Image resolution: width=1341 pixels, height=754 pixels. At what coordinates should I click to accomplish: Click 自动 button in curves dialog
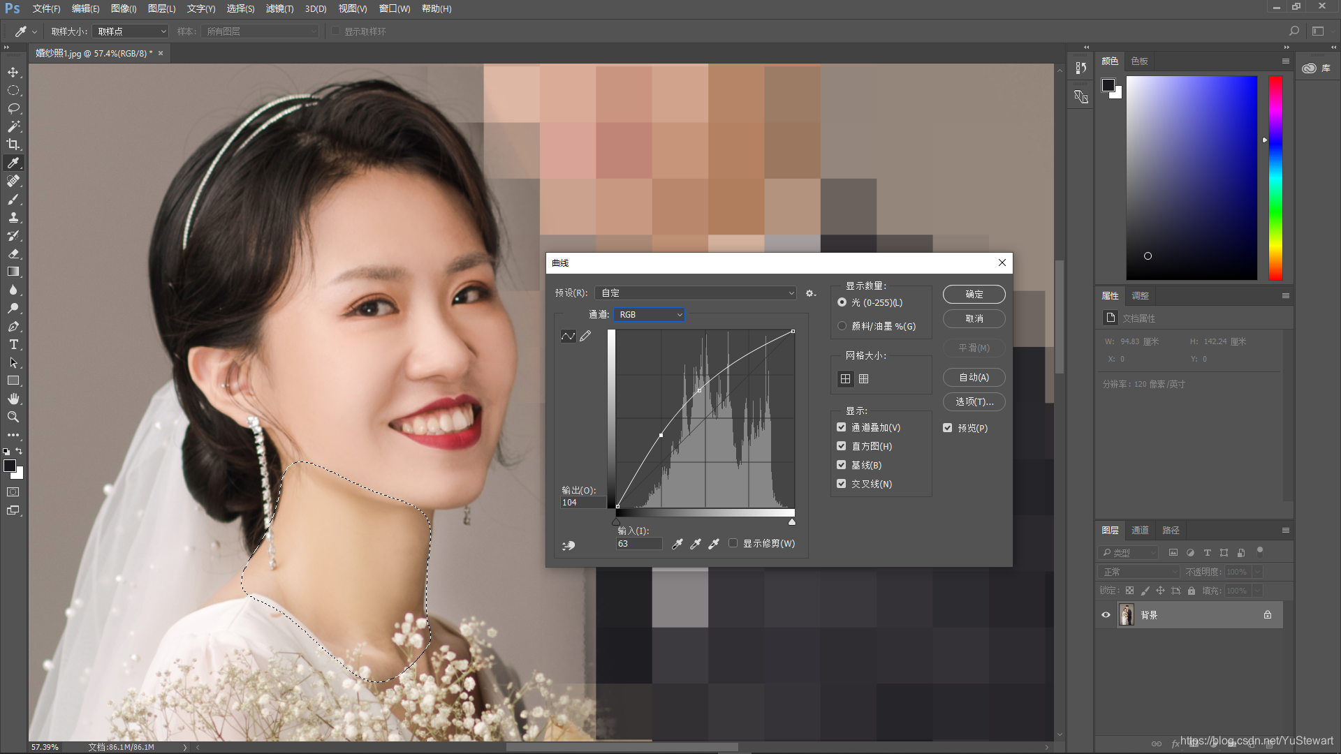coord(974,376)
